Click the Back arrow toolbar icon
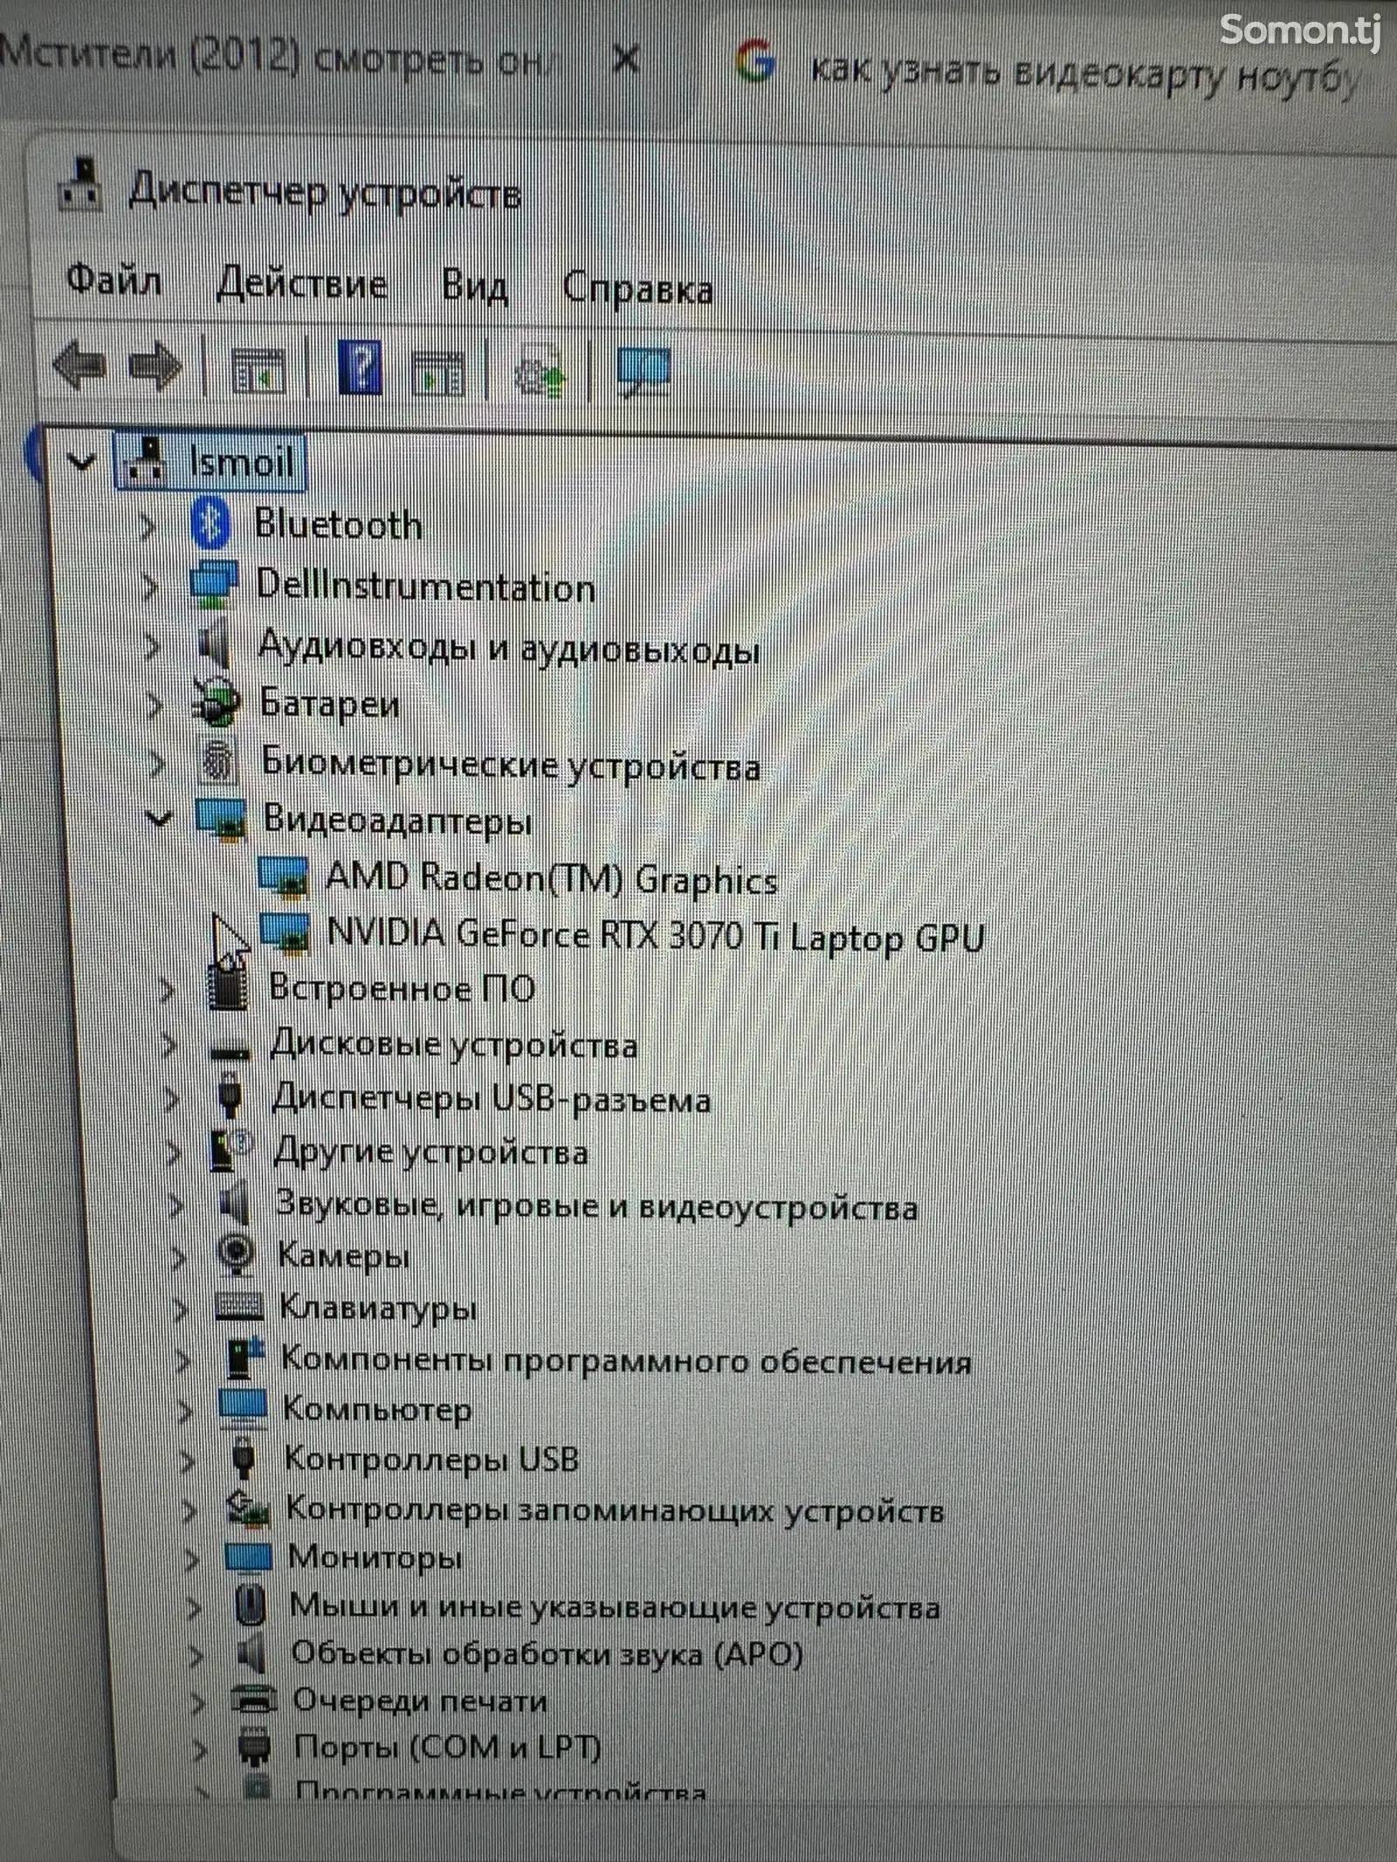The image size is (1397, 1862). [79, 365]
